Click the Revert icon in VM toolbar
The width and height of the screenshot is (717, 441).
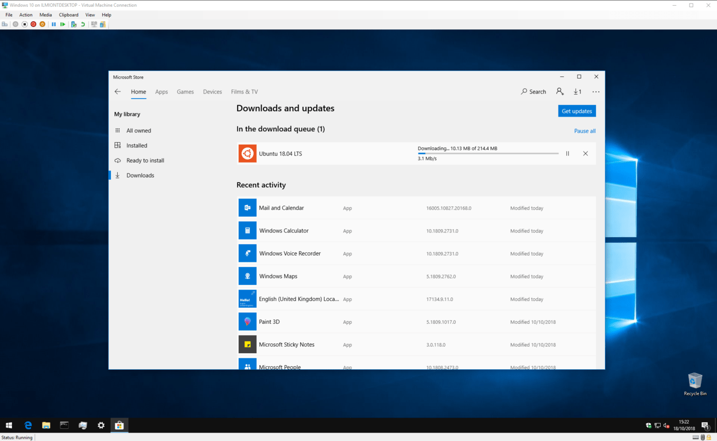coord(83,24)
